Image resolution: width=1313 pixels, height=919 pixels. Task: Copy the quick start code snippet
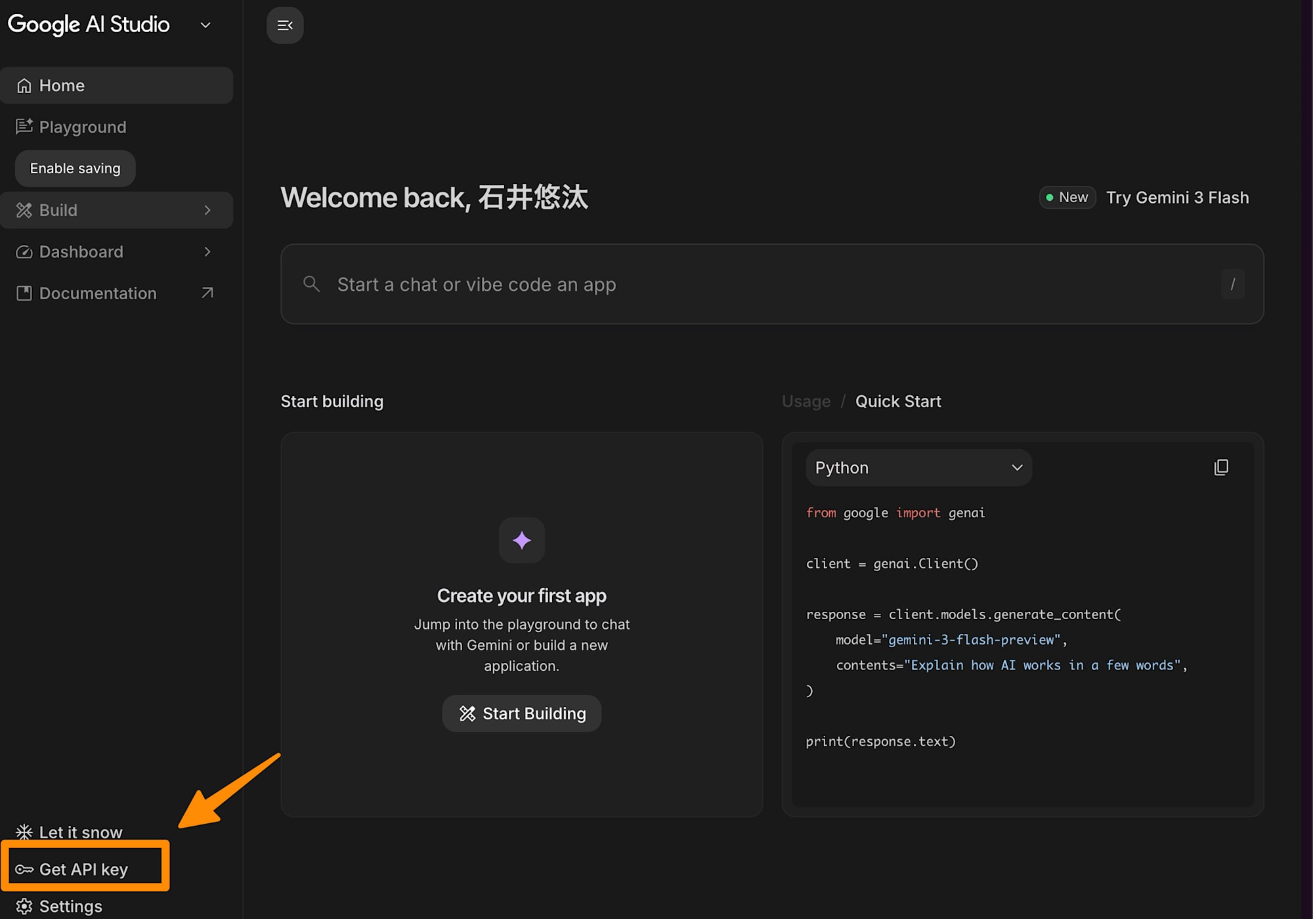coord(1220,467)
